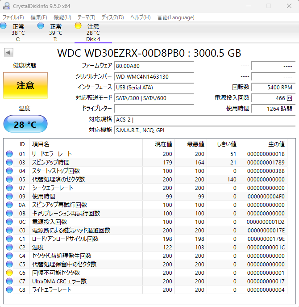Screen dimensions: 299x307
Task: Click the シリアルナンバー value field
Action: pyautogui.click(x=154, y=76)
